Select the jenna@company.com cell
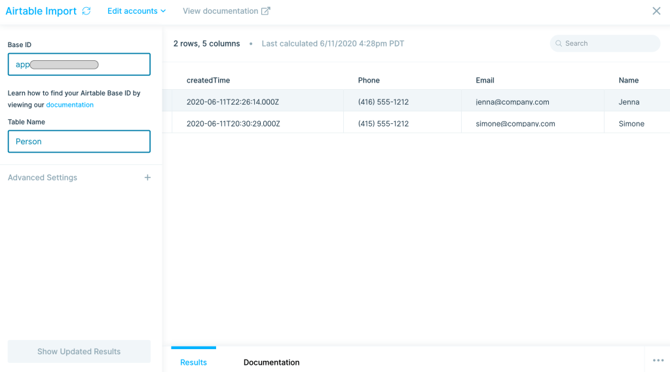 (512, 102)
